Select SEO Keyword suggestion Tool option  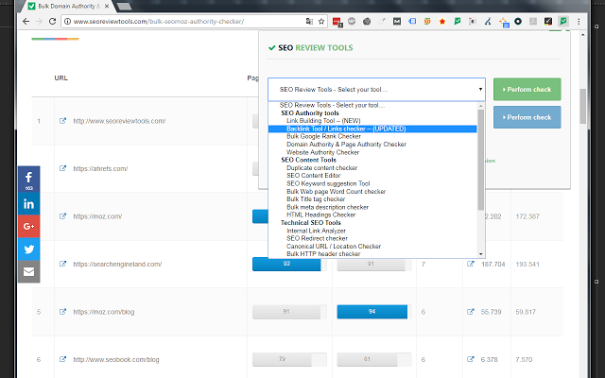point(372,183)
